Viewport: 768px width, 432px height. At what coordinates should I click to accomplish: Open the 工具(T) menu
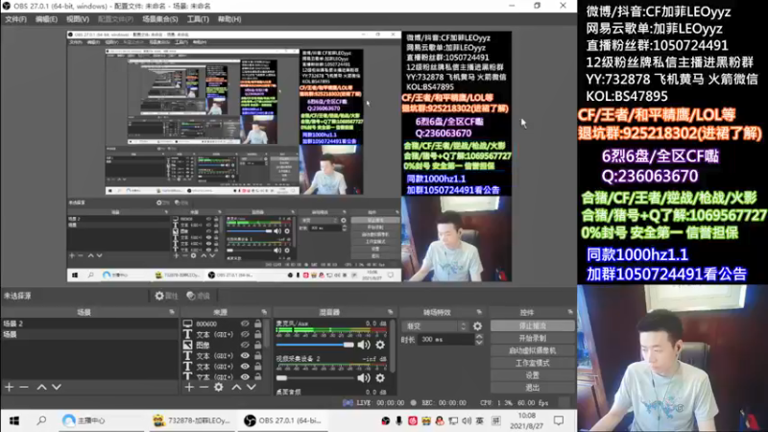coord(198,19)
